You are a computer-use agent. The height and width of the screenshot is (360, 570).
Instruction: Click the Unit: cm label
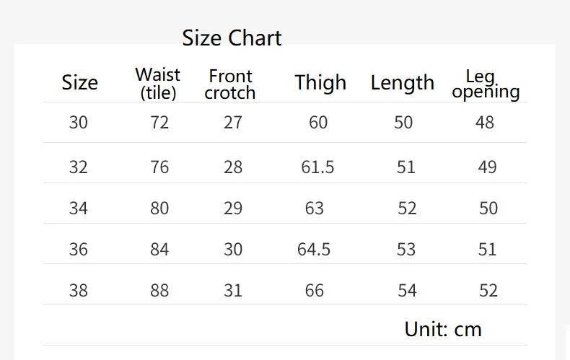(x=443, y=330)
